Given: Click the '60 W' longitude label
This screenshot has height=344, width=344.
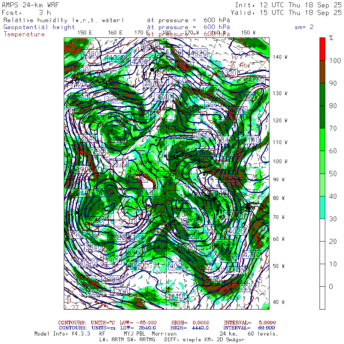Looking at the screenshot, I should (279, 239).
